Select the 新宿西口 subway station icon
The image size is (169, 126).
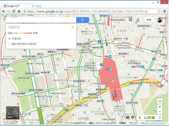[x=102, y=47]
